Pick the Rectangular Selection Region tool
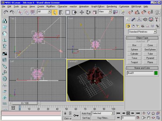 pyautogui.click(x=67, y=13)
